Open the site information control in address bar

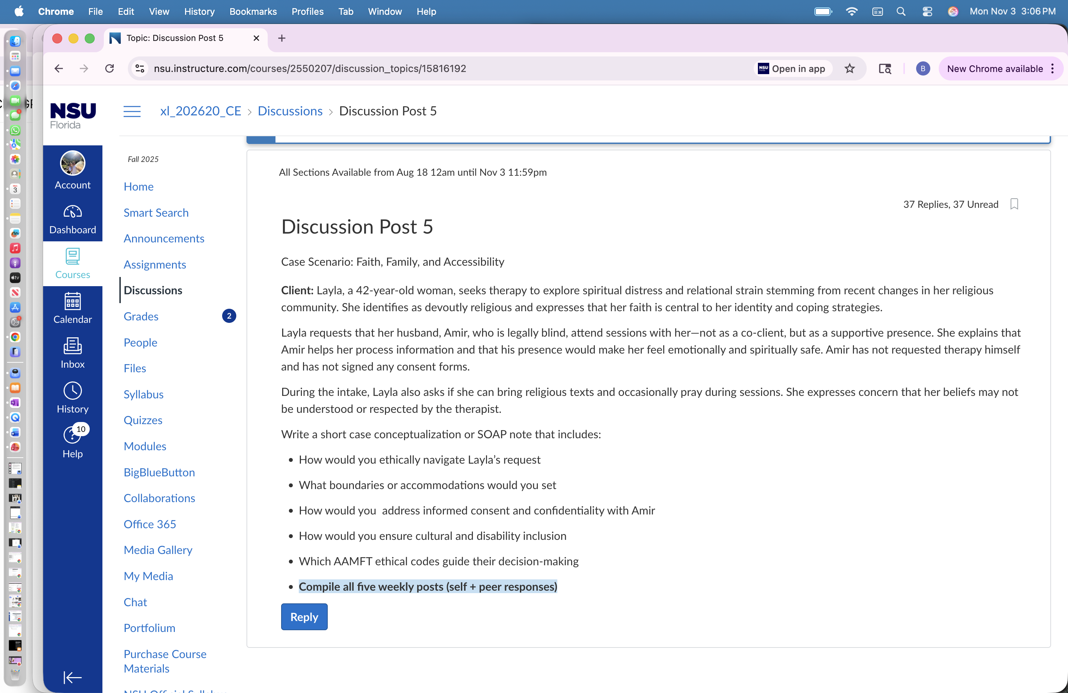(140, 68)
